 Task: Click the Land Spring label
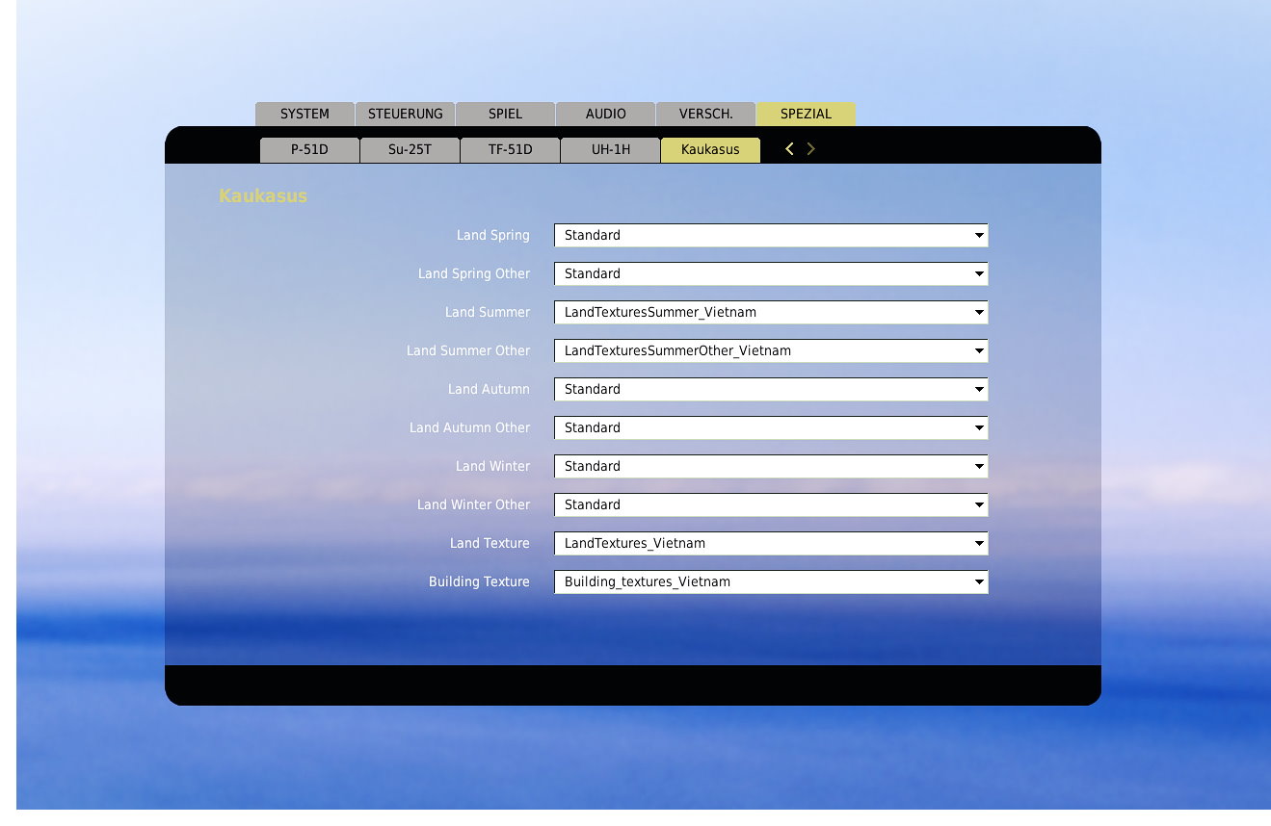point(493,235)
